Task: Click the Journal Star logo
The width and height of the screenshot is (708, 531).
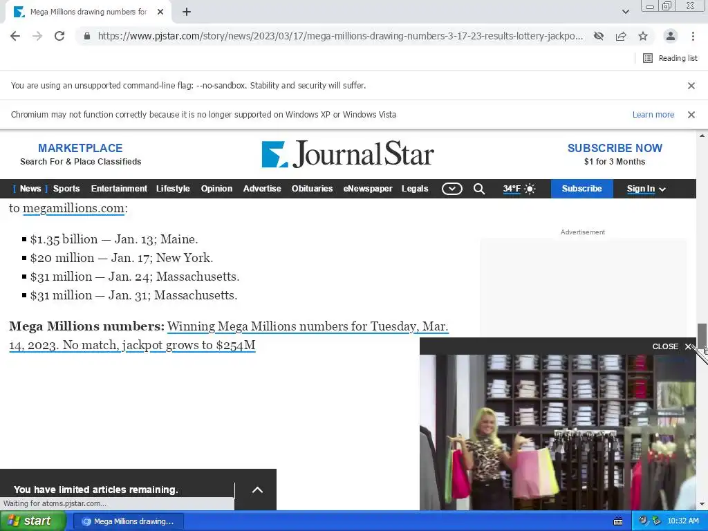Action: 348,154
